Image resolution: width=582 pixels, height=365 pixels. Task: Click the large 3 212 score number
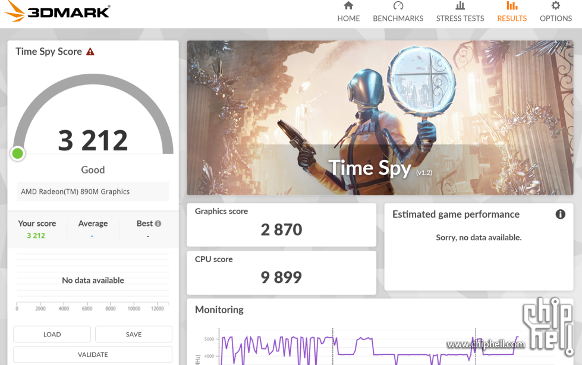(x=93, y=141)
